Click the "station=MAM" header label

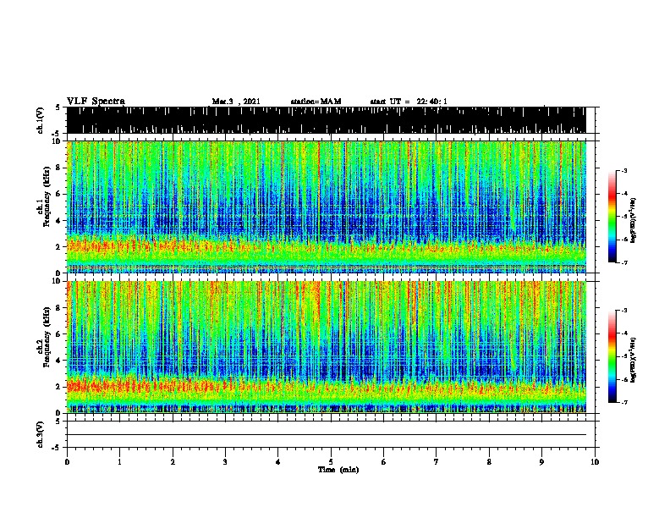point(316,102)
